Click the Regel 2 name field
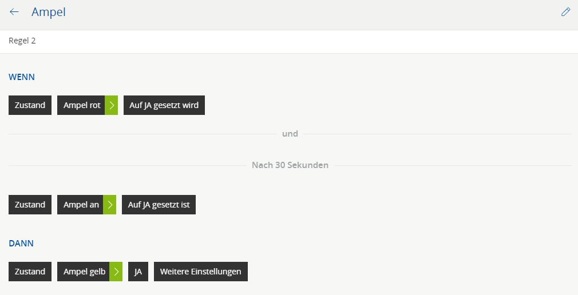This screenshot has width=578, height=295. (22, 41)
